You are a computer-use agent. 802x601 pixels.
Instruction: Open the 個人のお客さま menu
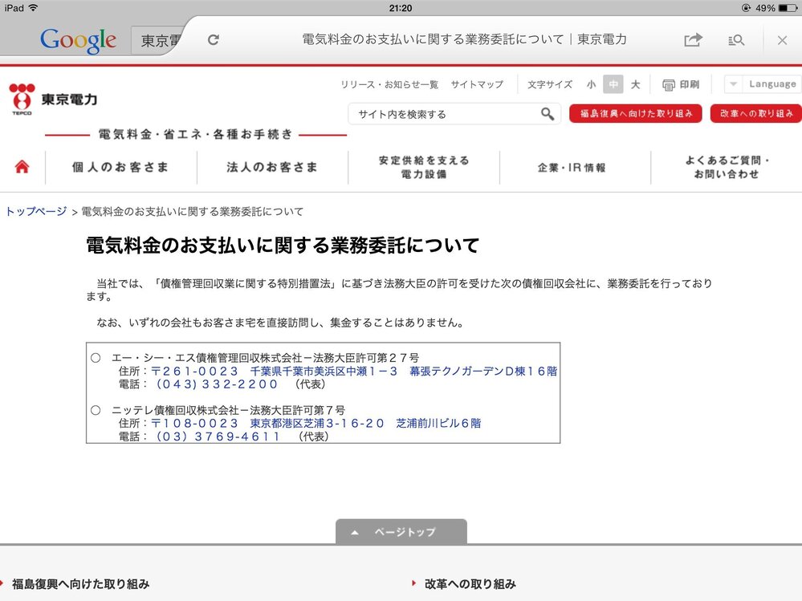click(x=120, y=167)
